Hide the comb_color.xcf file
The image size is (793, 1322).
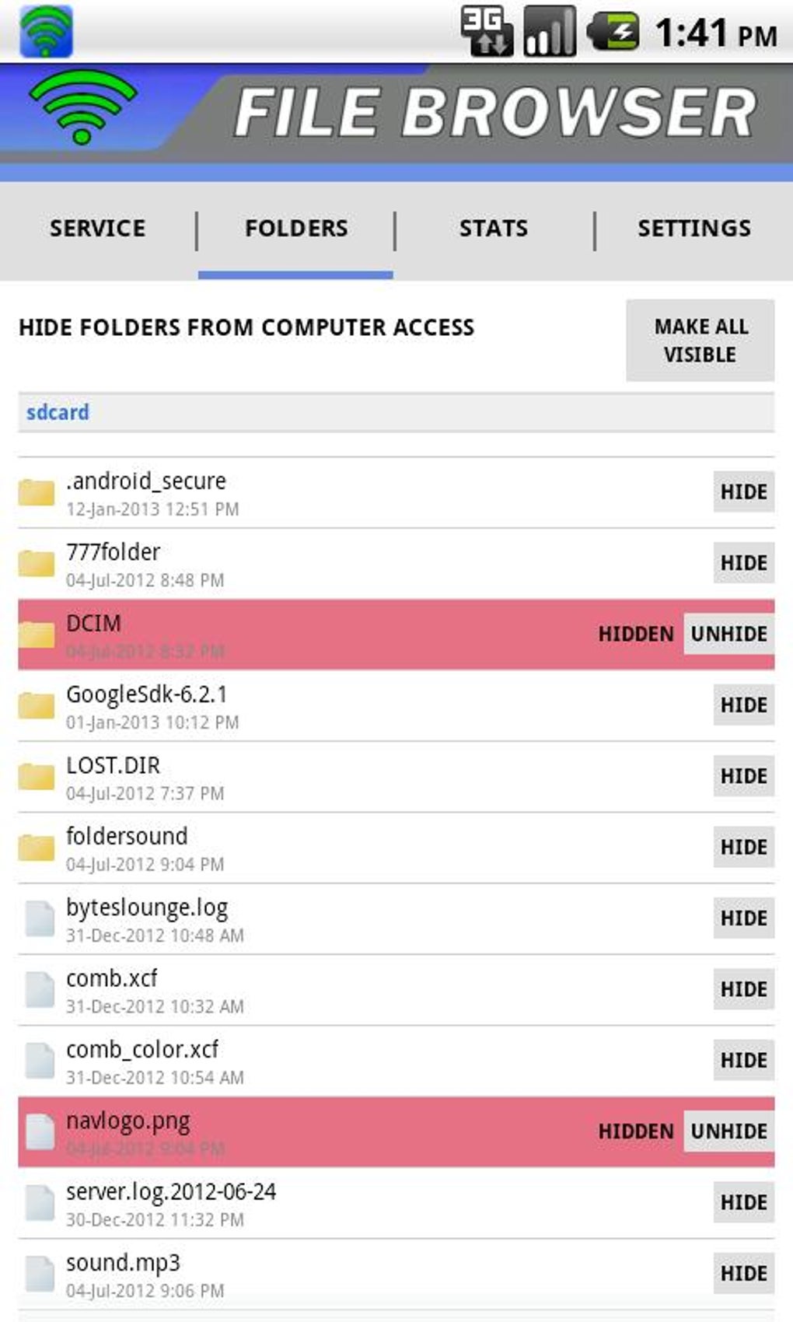tap(743, 1060)
